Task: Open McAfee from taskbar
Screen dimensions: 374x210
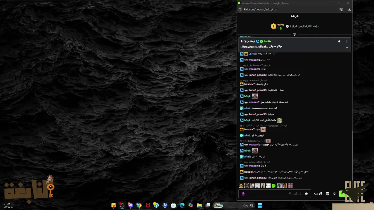Action: 148,205
